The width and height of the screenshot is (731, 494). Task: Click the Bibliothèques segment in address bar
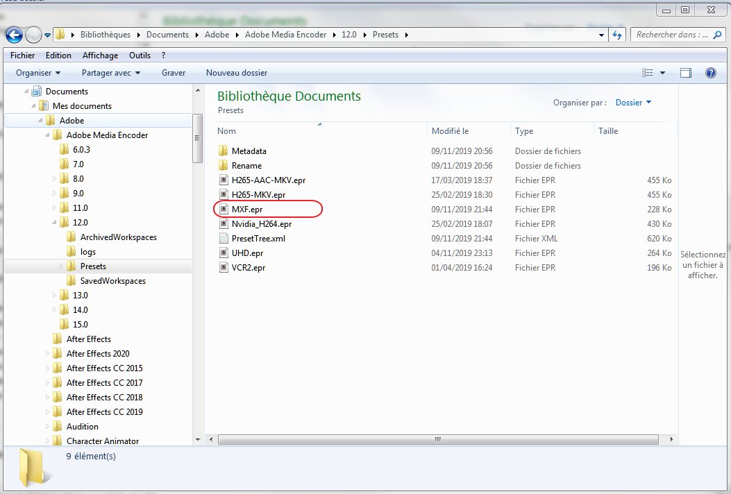(x=106, y=35)
